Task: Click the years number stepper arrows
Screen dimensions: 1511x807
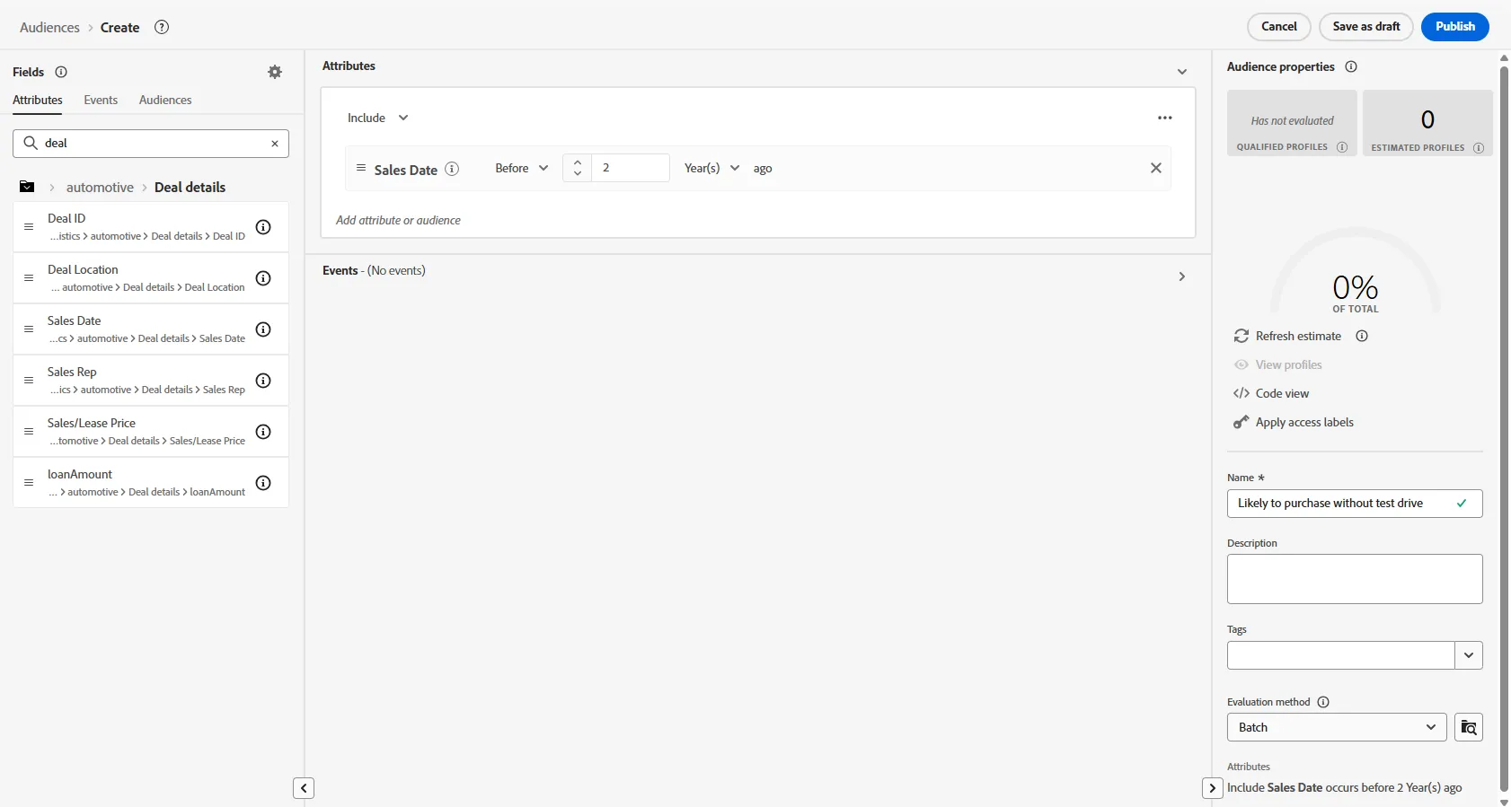Action: [x=578, y=168]
